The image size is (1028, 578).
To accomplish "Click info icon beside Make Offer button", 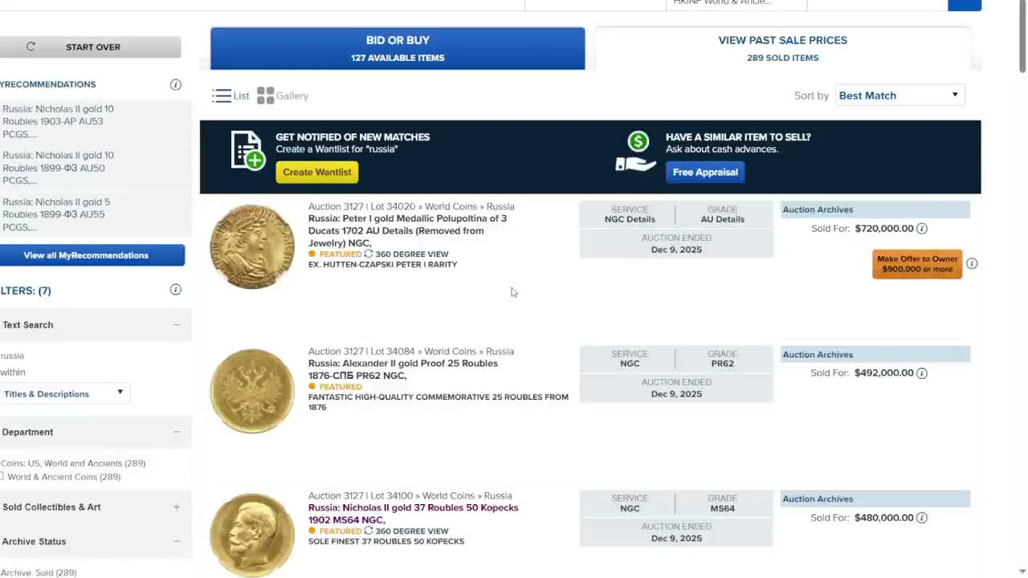I will [x=972, y=263].
